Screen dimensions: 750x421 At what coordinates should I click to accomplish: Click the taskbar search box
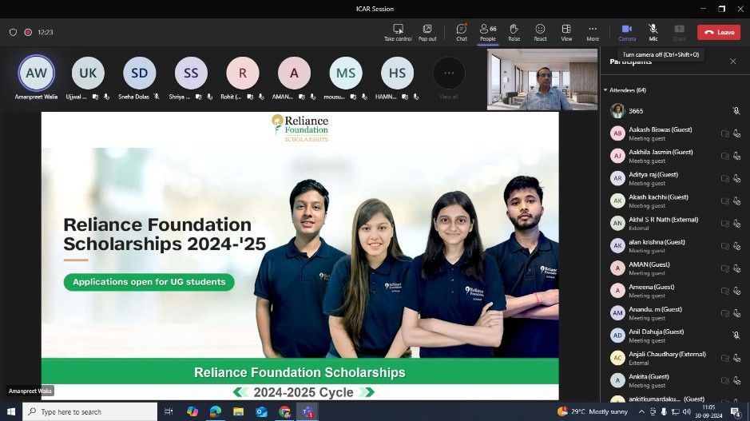tap(90, 411)
